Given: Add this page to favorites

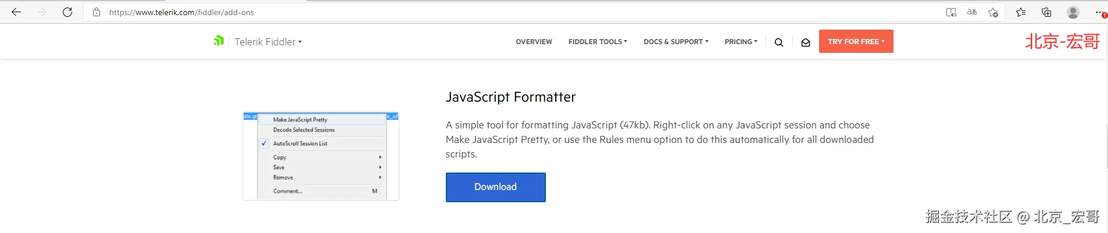Looking at the screenshot, I should pos(993,12).
